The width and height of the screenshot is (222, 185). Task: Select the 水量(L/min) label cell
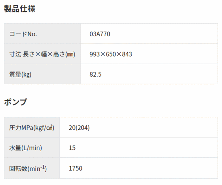point(32,147)
